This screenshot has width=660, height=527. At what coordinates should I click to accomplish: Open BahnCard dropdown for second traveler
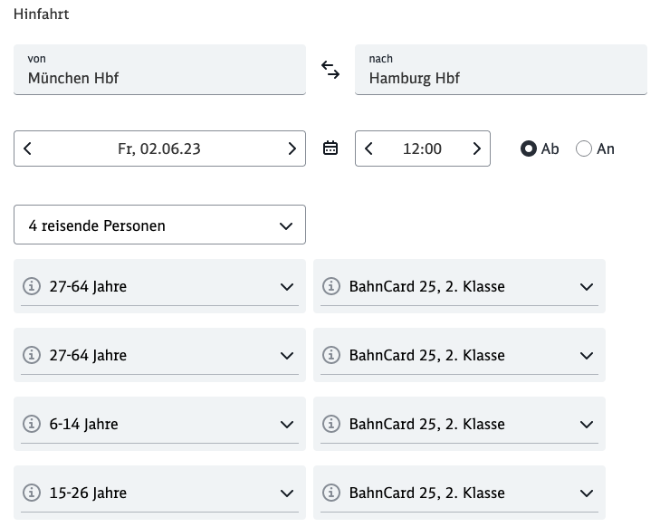click(x=586, y=356)
